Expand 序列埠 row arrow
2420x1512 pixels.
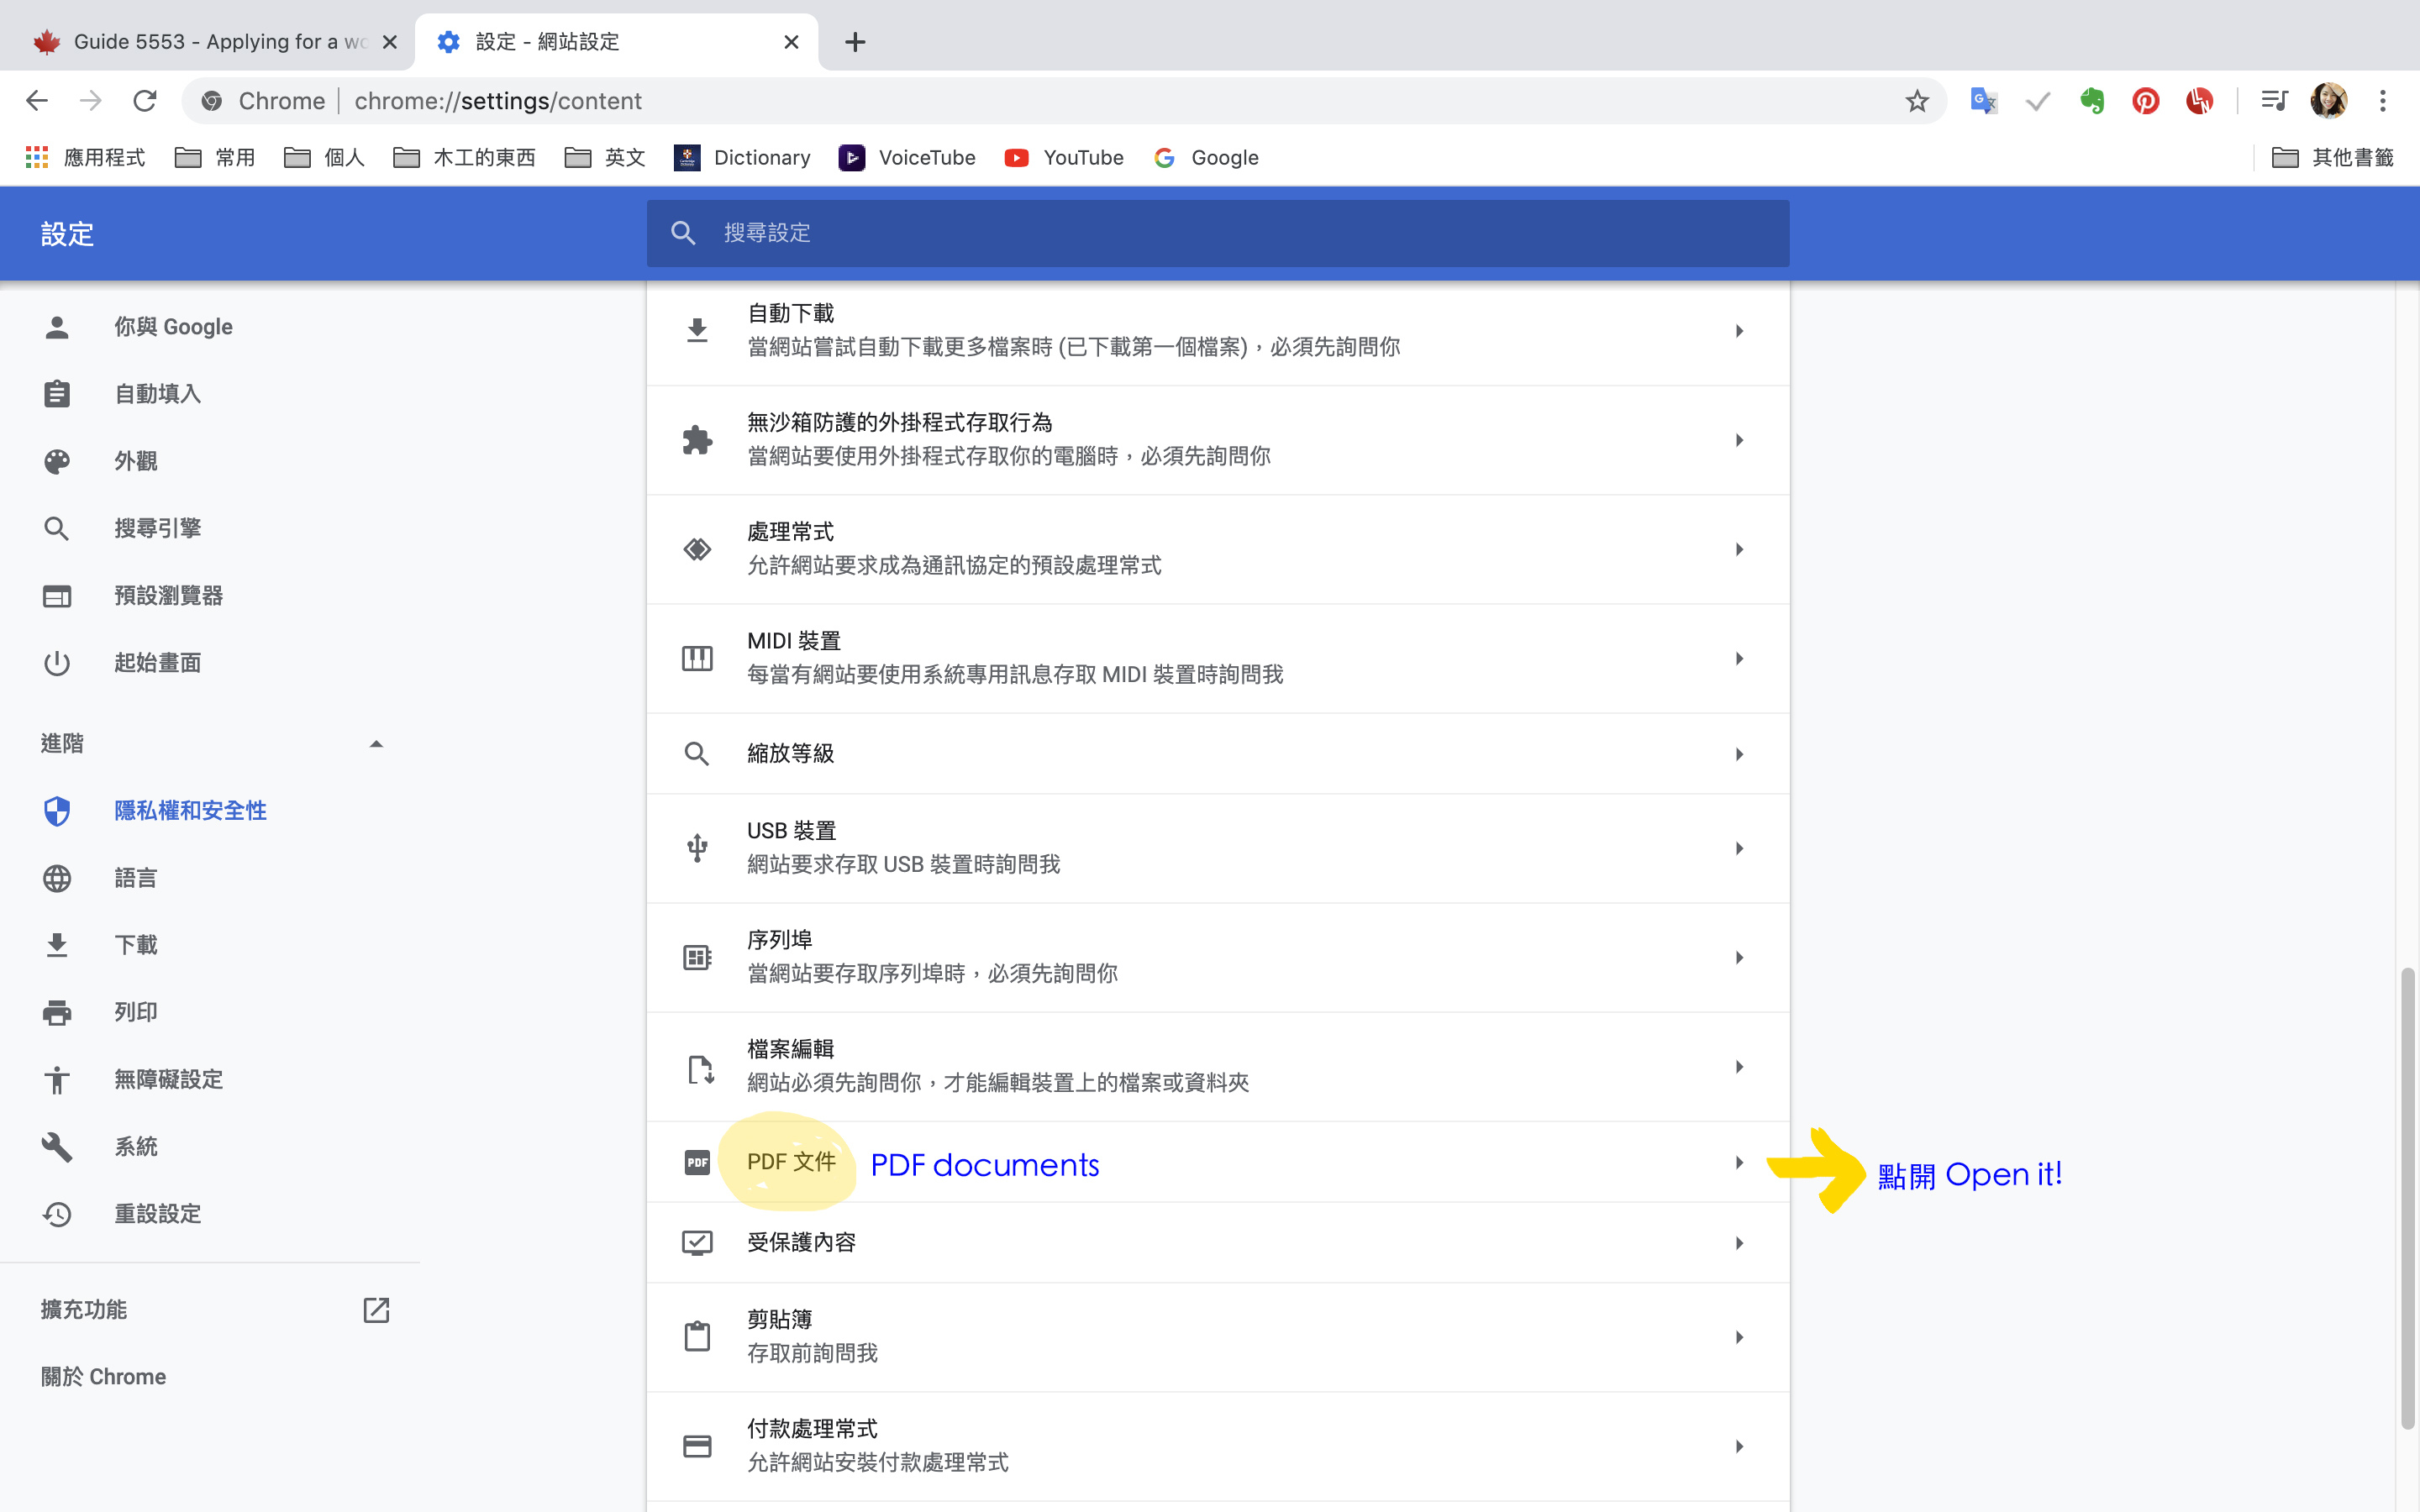click(x=1739, y=957)
